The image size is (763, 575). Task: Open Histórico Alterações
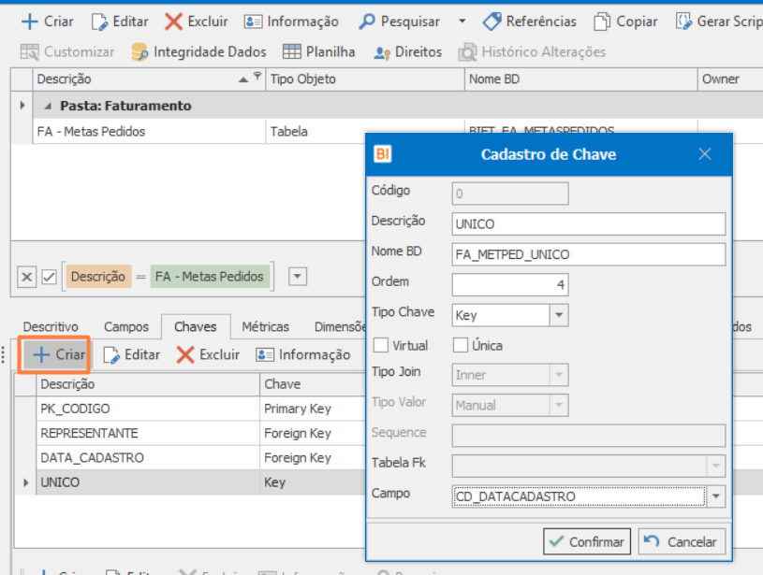tap(532, 51)
